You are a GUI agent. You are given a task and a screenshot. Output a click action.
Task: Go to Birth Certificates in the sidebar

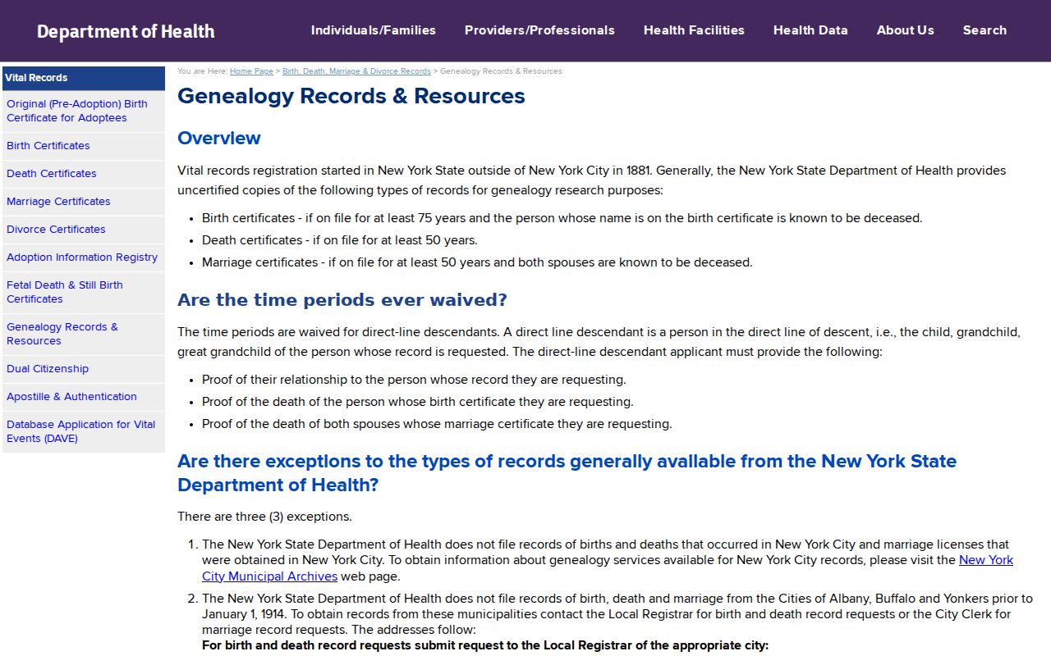pyautogui.click(x=84, y=146)
